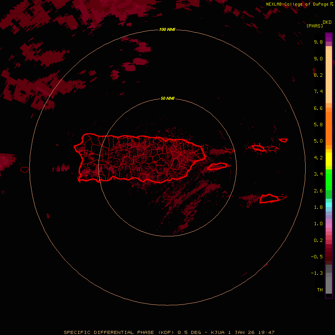The image size is (335, 335).
Task: Click the 4.2 color scale value
Action: pos(318,158)
